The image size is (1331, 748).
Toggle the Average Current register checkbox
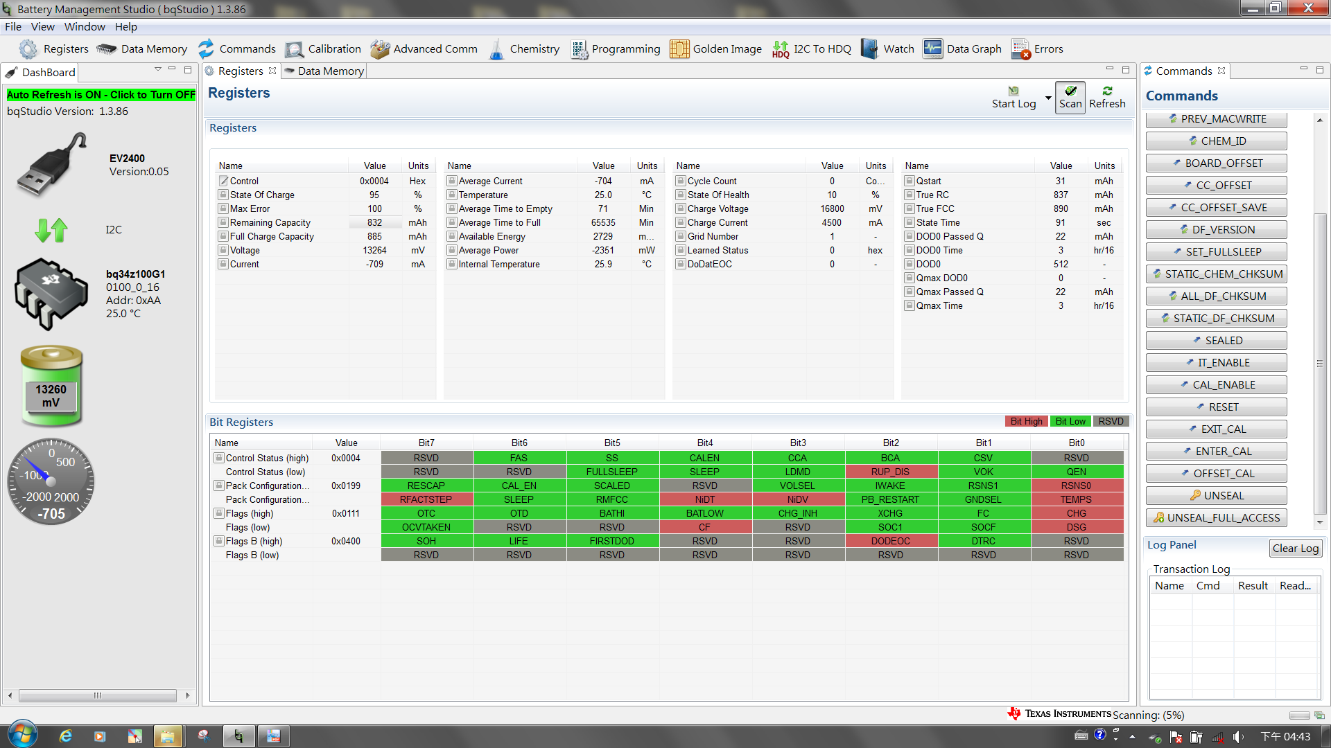[x=452, y=181]
